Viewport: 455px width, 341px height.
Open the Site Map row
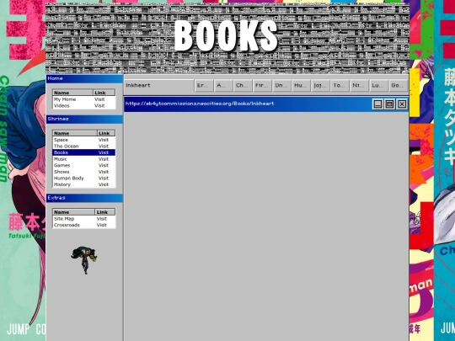tap(84, 219)
